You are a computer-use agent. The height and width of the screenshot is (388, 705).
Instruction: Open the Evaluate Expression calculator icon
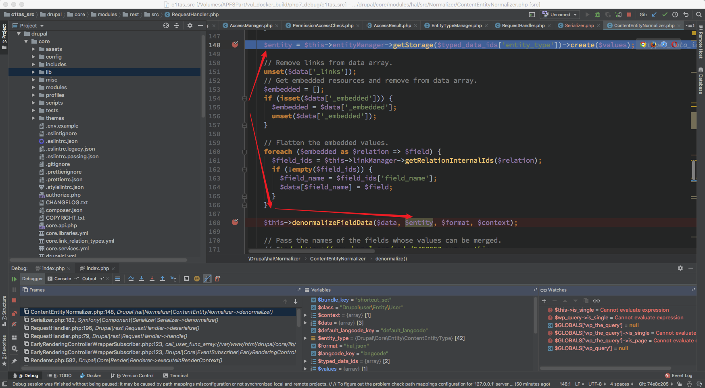click(186, 279)
